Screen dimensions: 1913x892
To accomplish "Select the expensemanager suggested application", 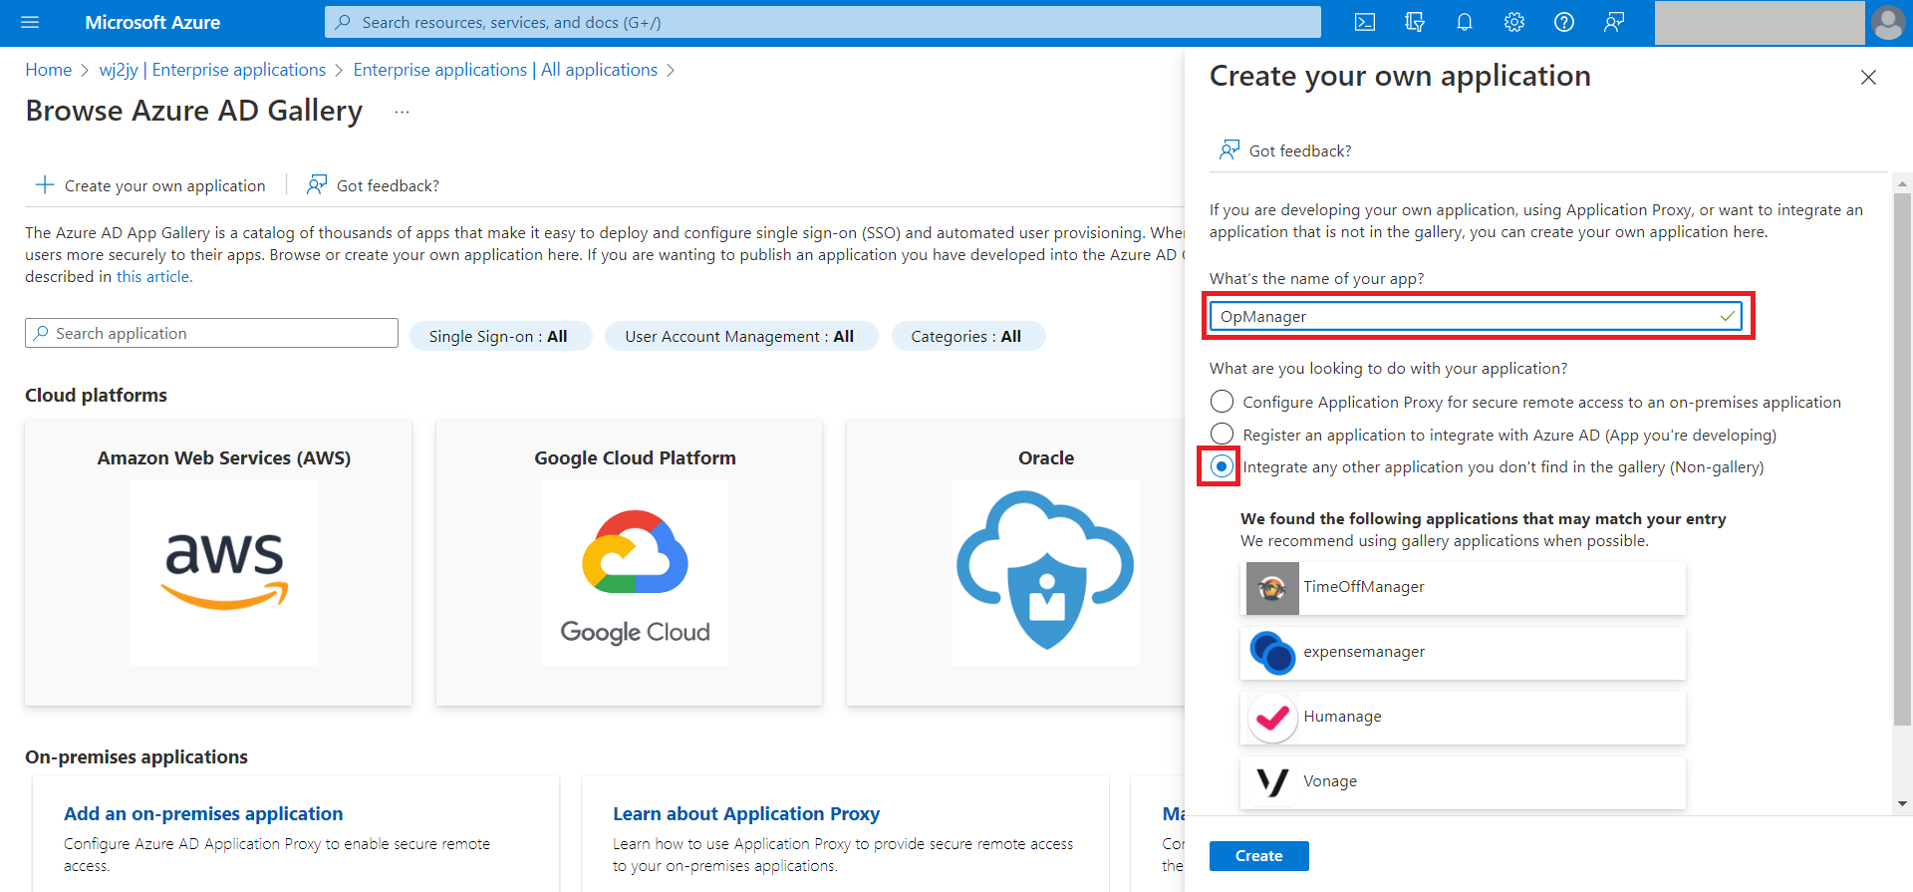I will click(x=1463, y=653).
